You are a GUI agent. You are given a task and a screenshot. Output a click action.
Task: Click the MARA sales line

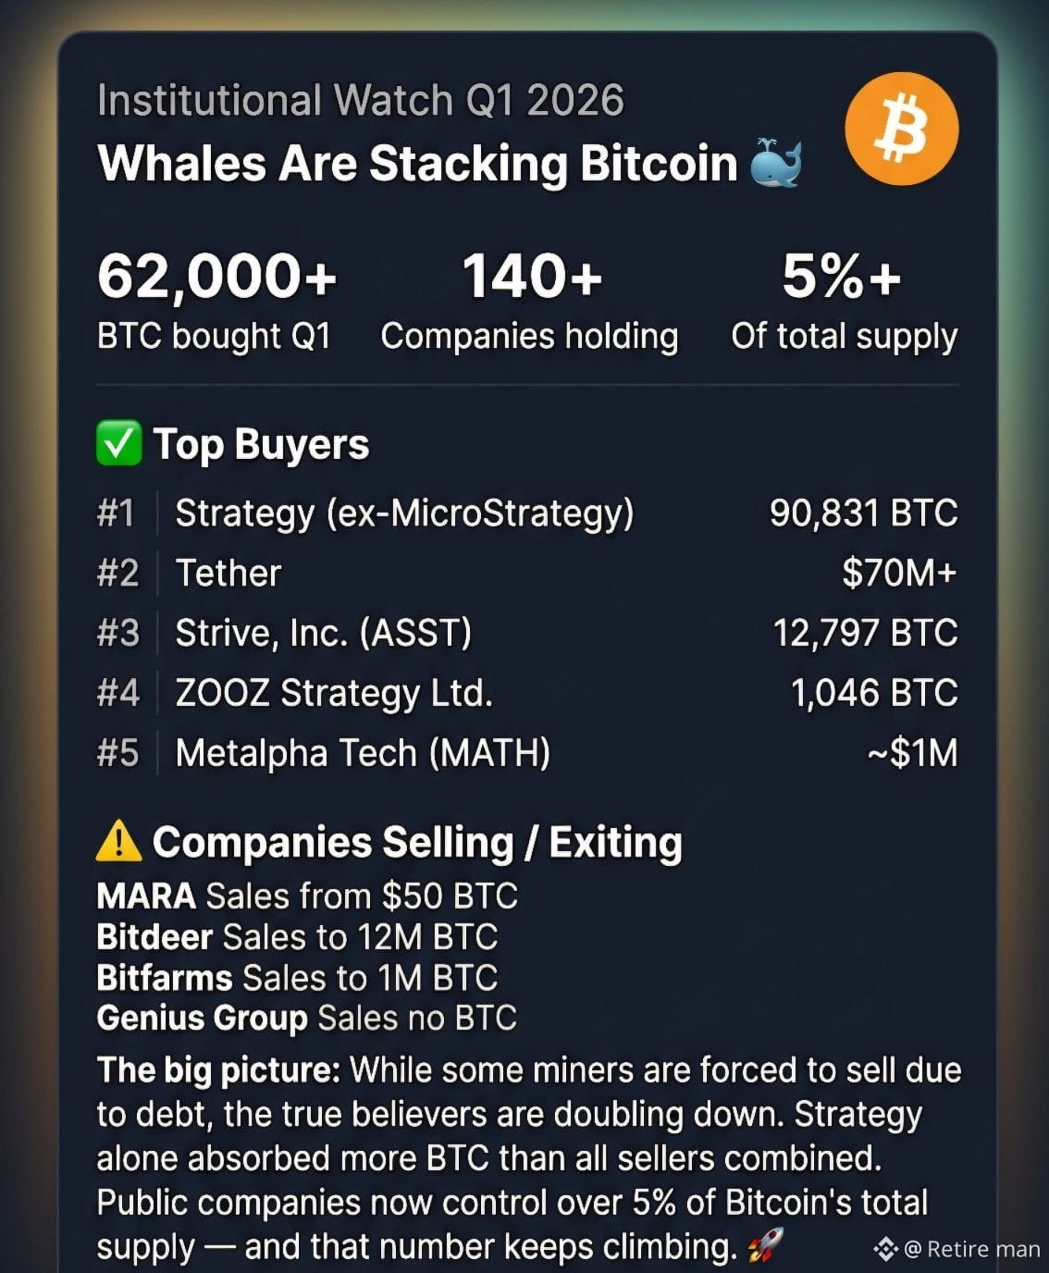pyautogui.click(x=306, y=896)
